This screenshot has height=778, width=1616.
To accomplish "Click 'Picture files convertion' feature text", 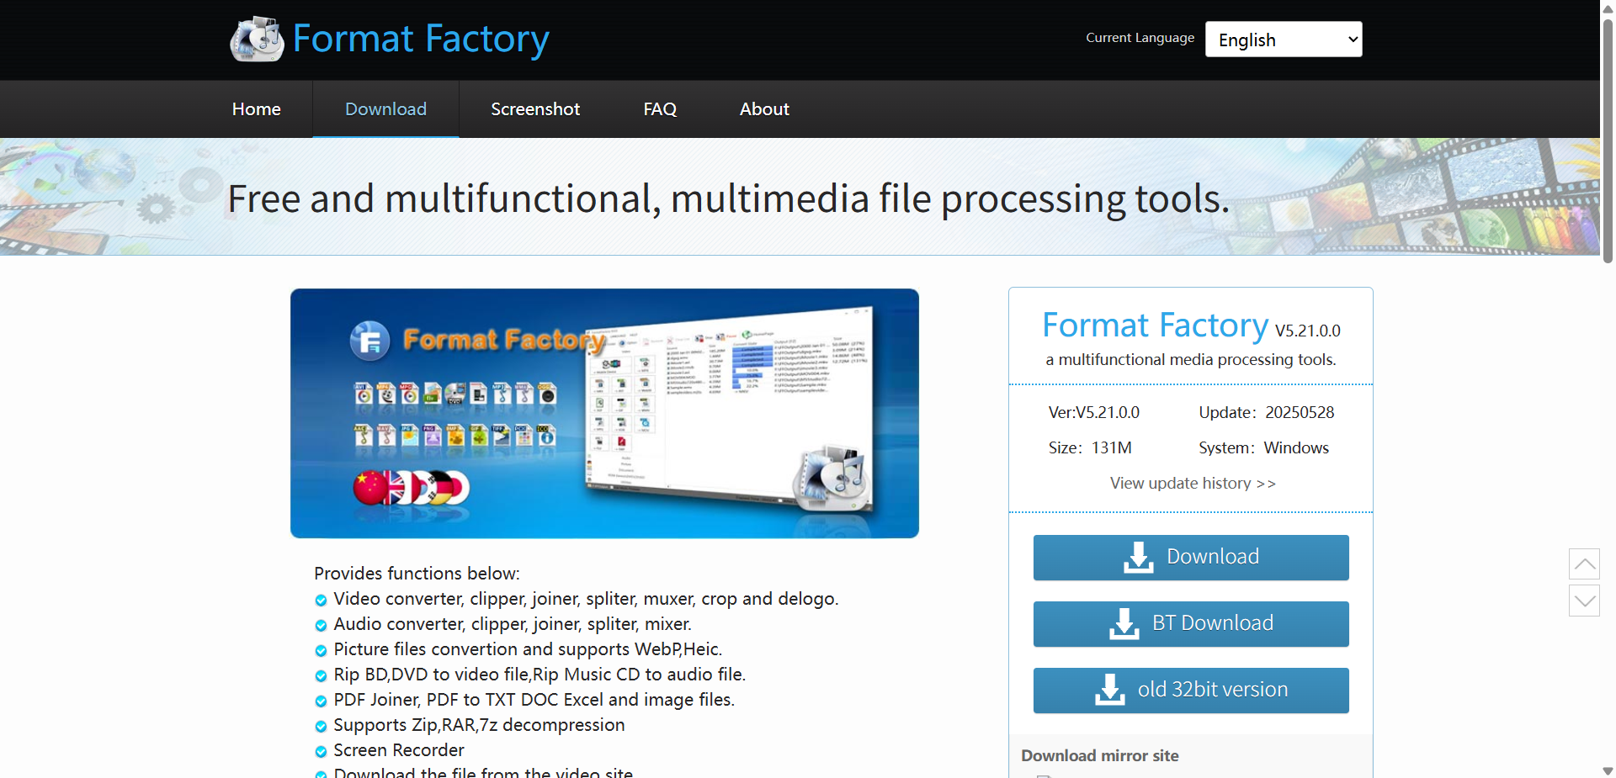I will (528, 649).
